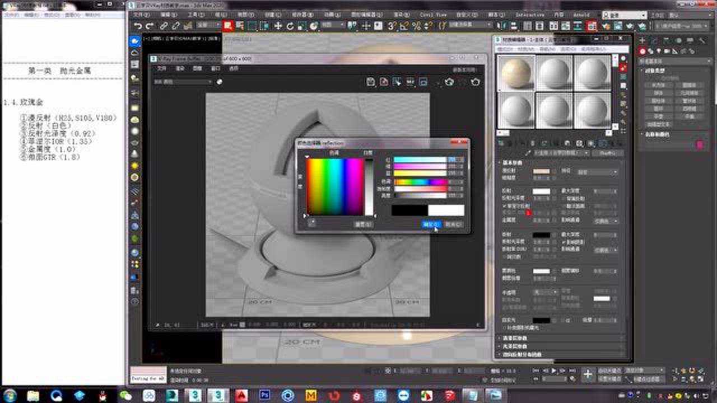Click the 球体 sphere primitive button
This screenshot has width=717, height=403.
[658, 93]
